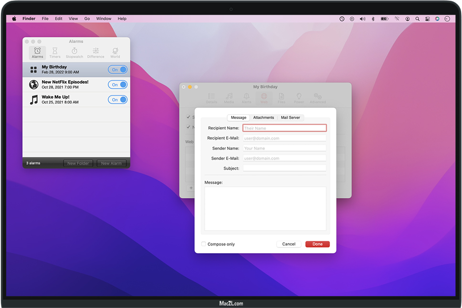Screen dimensions: 462x308
Task: Click the music note icon of Wake Me Up!
Action: 33,100
